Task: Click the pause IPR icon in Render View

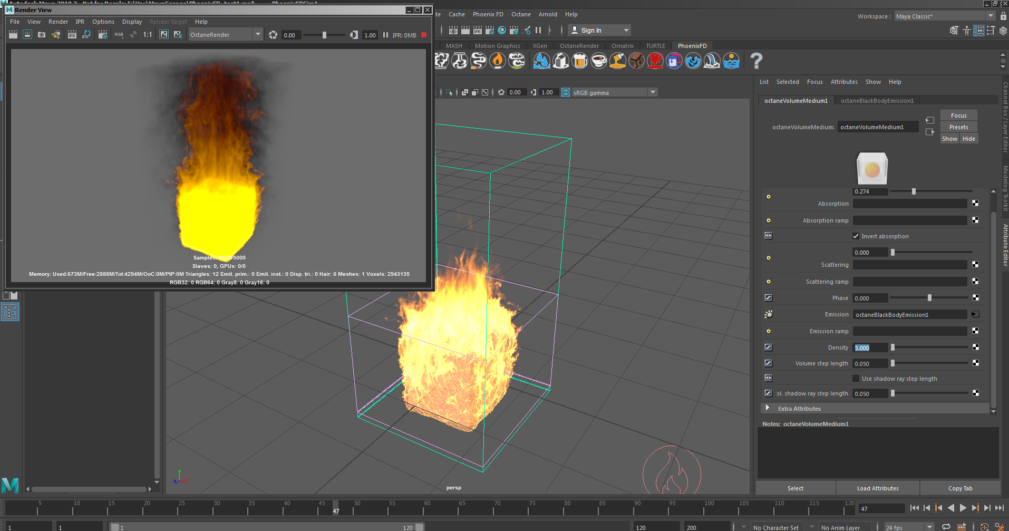Action: click(x=385, y=35)
